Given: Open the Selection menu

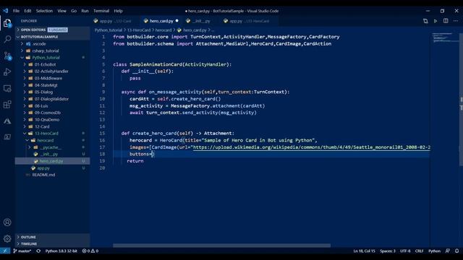Looking at the screenshot, I should click(44, 11).
